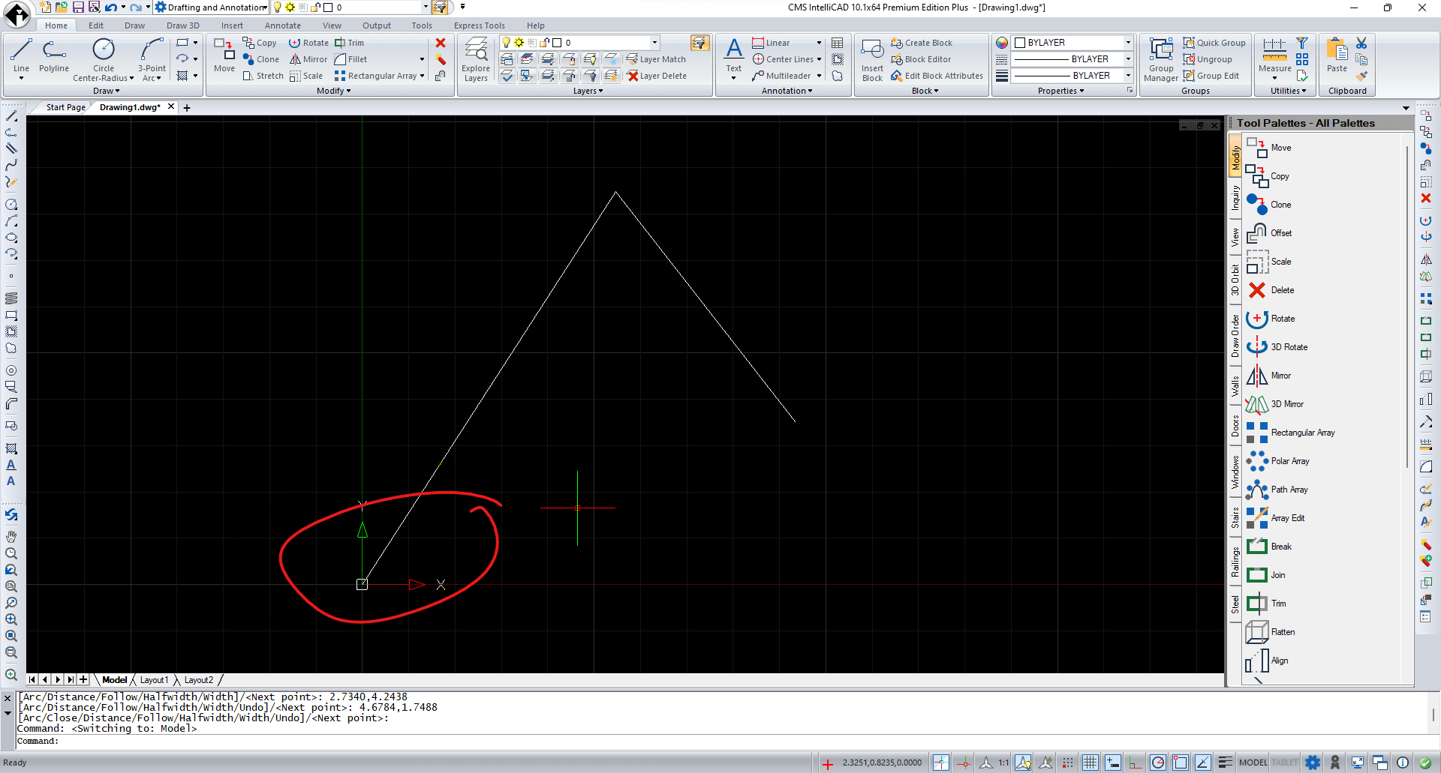
Task: Toggle TABLET mode in the status bar
Action: click(1284, 763)
